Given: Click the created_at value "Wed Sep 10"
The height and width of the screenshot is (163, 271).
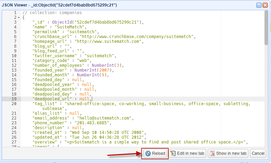Looking at the screenshot, I should pos(106,133).
